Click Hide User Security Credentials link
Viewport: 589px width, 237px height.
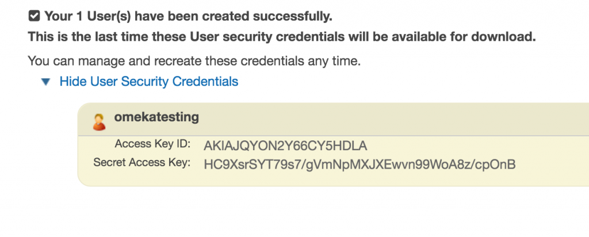click(x=149, y=81)
